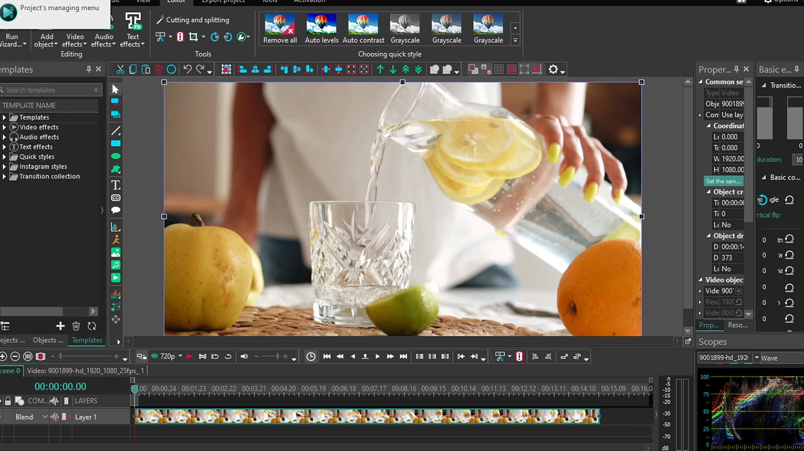
Task: Select the Add Image tool
Action: [x=115, y=252]
